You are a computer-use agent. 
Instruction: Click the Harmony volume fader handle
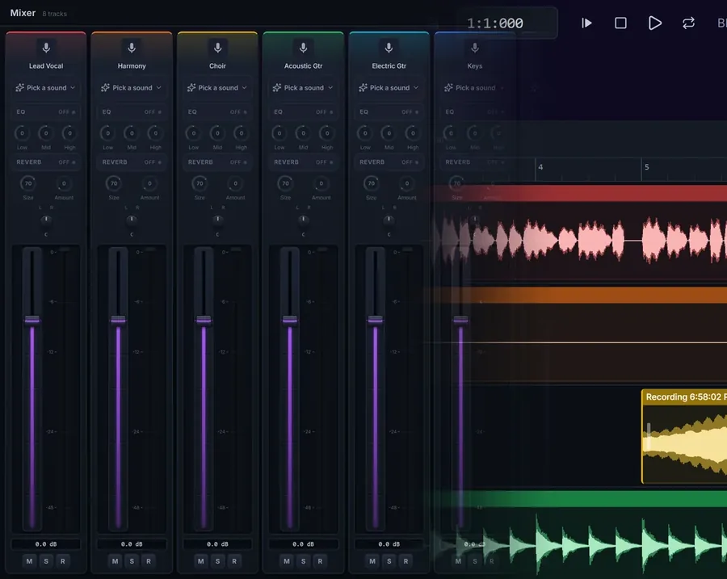(x=118, y=320)
